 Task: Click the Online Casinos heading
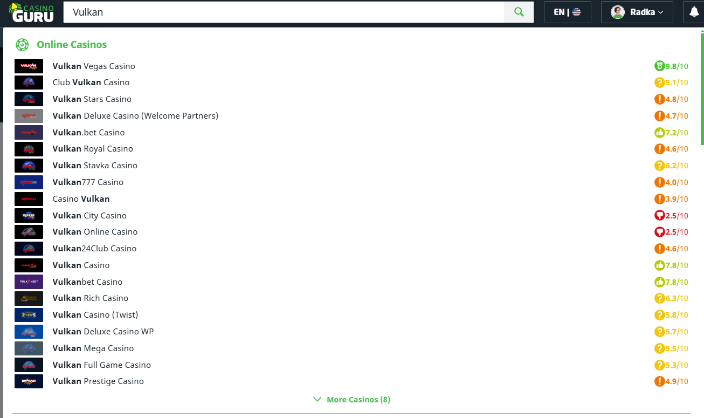[72, 45]
